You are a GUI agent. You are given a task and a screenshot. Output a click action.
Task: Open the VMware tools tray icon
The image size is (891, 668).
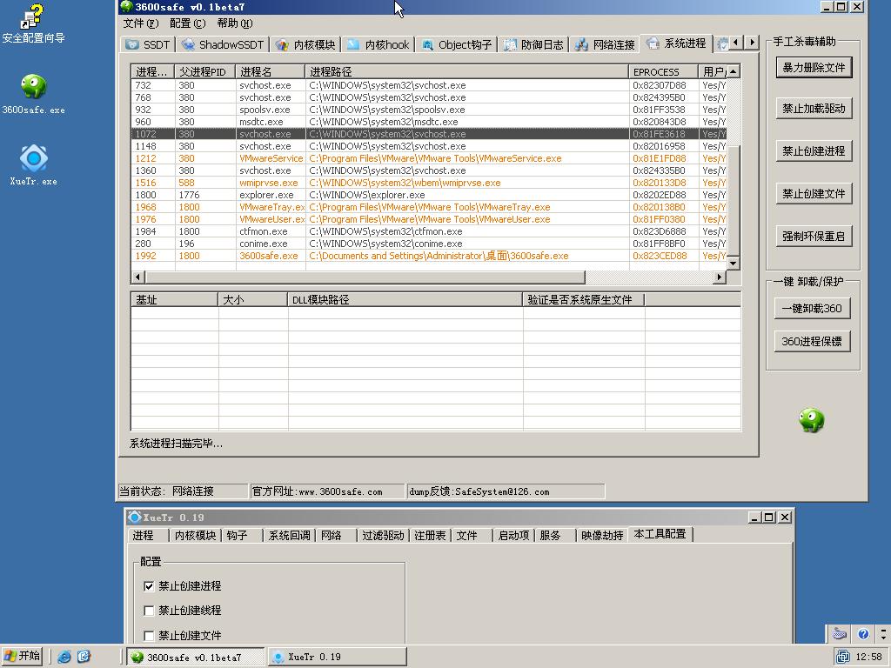(x=843, y=657)
